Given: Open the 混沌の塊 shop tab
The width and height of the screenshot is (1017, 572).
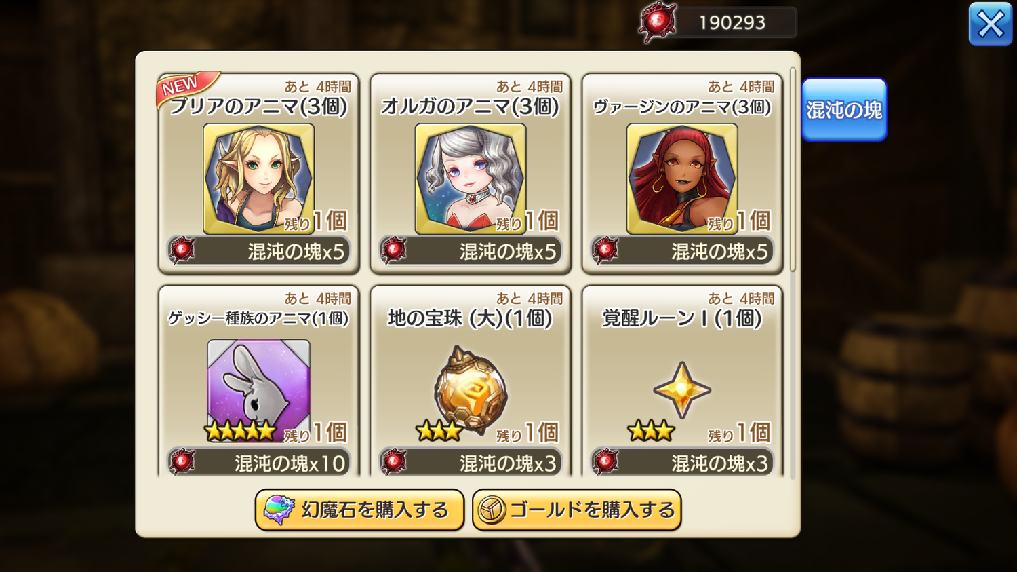Looking at the screenshot, I should pos(844,110).
